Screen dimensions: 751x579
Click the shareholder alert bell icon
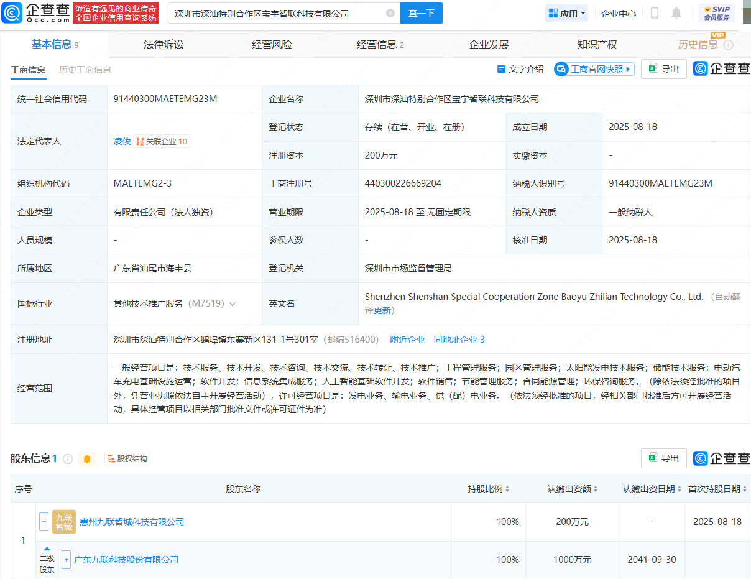pyautogui.click(x=87, y=459)
